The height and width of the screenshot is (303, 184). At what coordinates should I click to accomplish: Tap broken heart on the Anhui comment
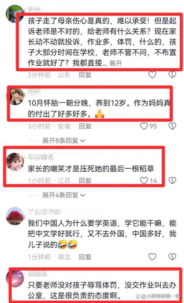pyautogui.click(x=172, y=126)
